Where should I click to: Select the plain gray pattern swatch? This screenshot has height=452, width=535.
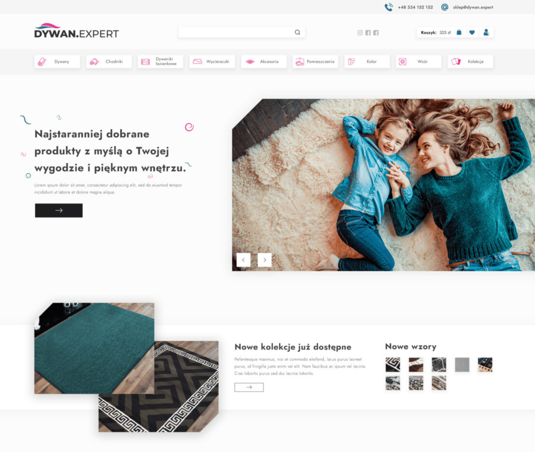pos(462,364)
